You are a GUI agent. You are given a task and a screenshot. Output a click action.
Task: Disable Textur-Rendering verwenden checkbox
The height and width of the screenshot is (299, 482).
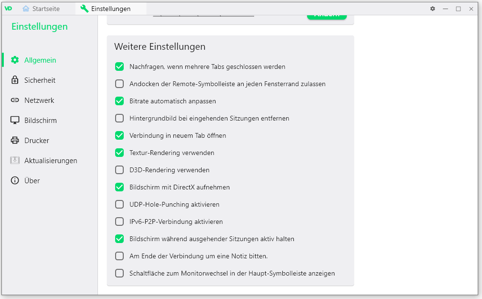point(119,153)
